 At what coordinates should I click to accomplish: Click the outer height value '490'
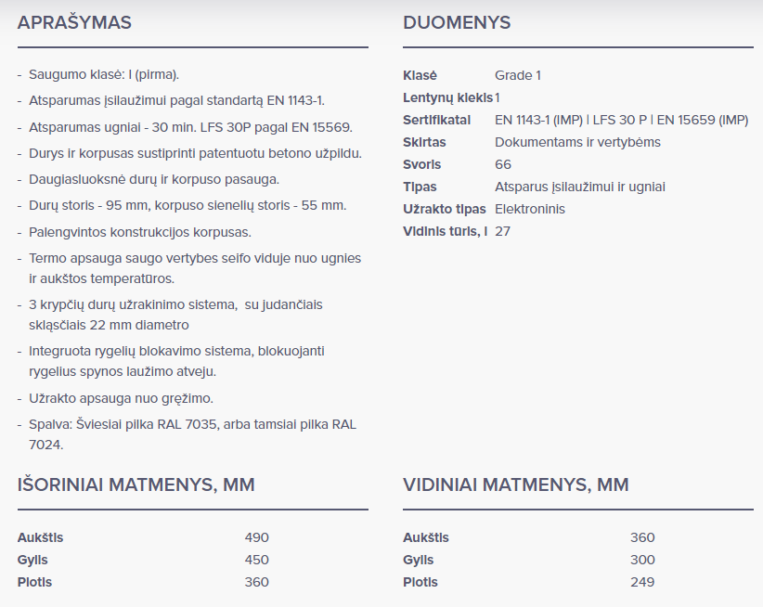tap(257, 538)
